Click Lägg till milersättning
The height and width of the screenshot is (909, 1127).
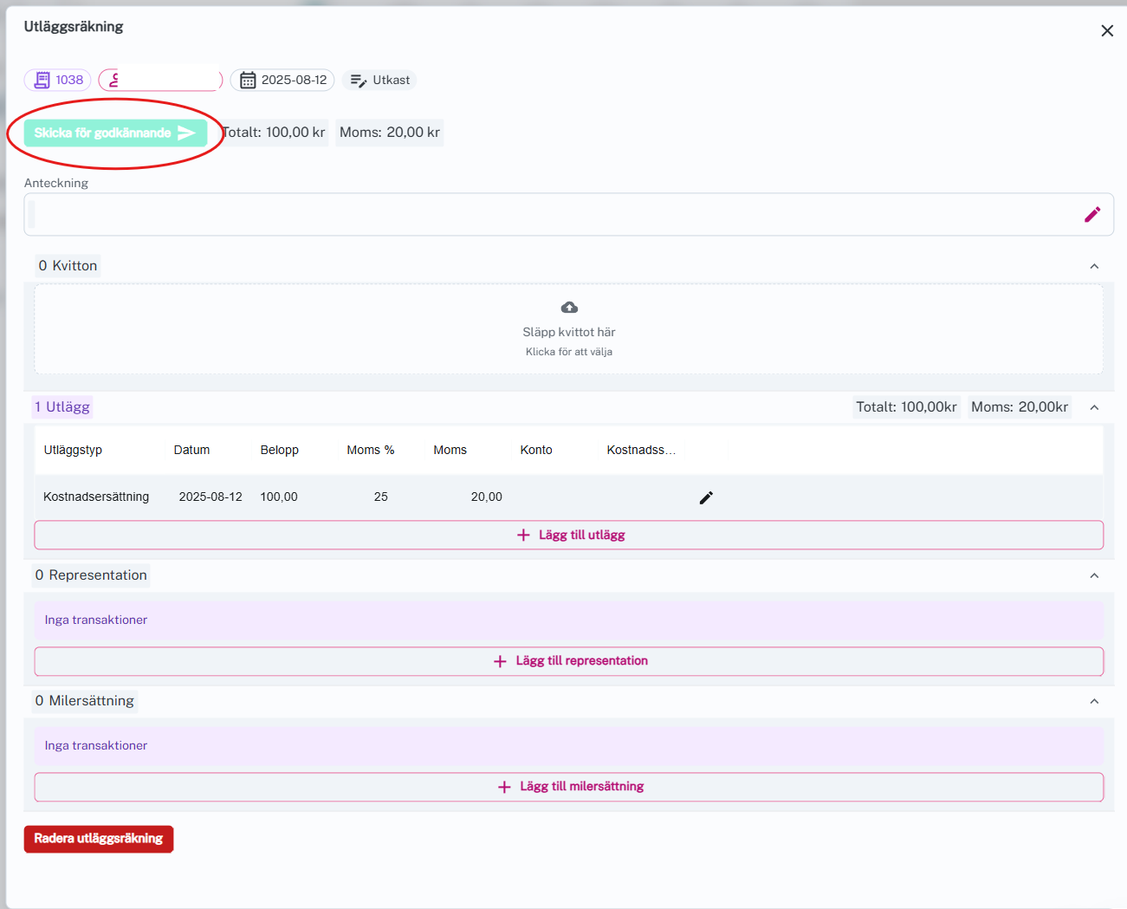(x=569, y=787)
